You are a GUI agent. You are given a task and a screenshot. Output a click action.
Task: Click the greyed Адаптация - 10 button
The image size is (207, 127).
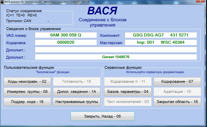pos(177,92)
